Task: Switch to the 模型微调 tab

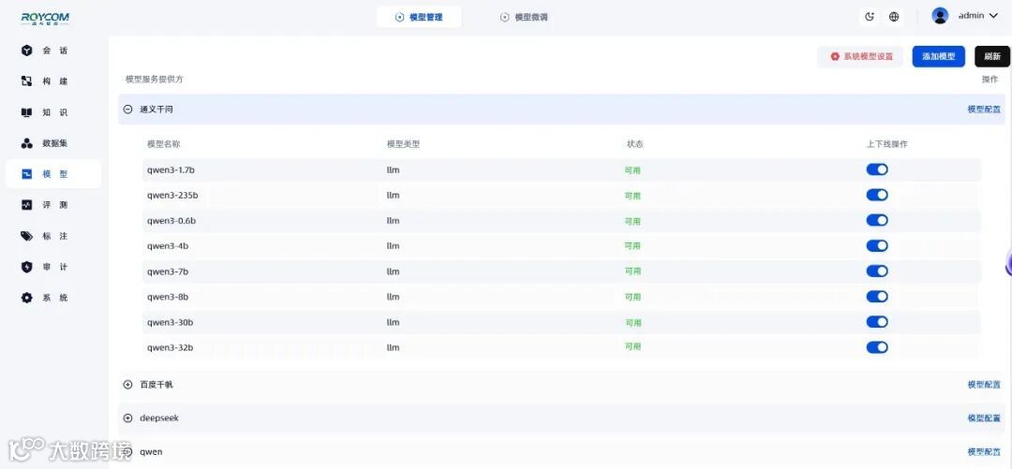Action: 524,18
